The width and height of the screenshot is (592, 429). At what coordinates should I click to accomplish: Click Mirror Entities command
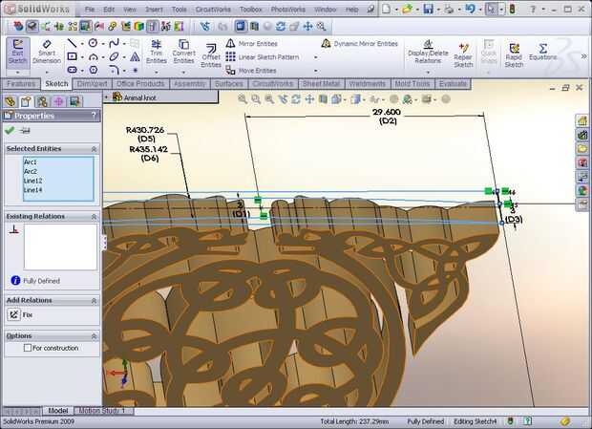tap(252, 44)
